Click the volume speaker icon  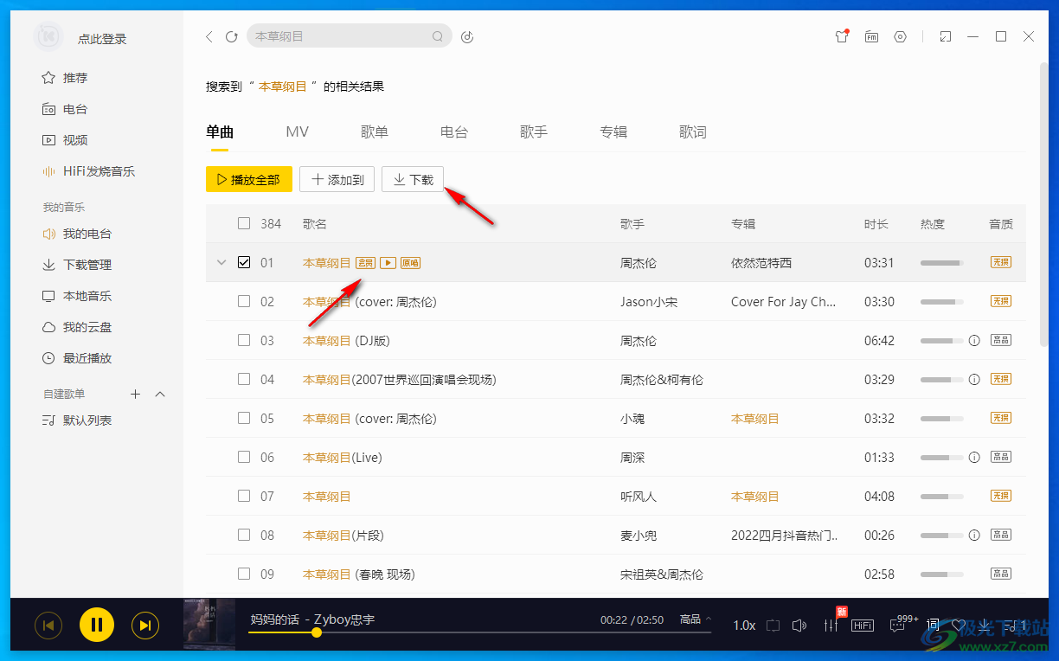coord(799,626)
